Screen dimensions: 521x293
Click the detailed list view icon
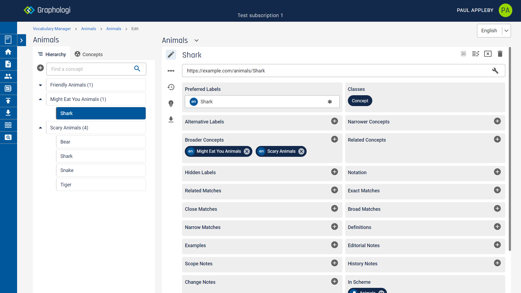476,54
